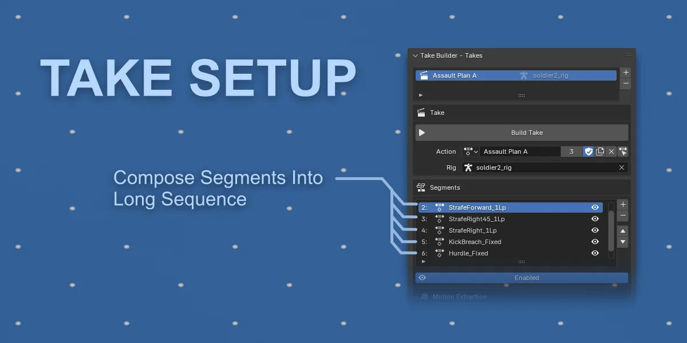Expand the filter triangle under the takes list
The height and width of the screenshot is (343, 687).
(x=421, y=95)
